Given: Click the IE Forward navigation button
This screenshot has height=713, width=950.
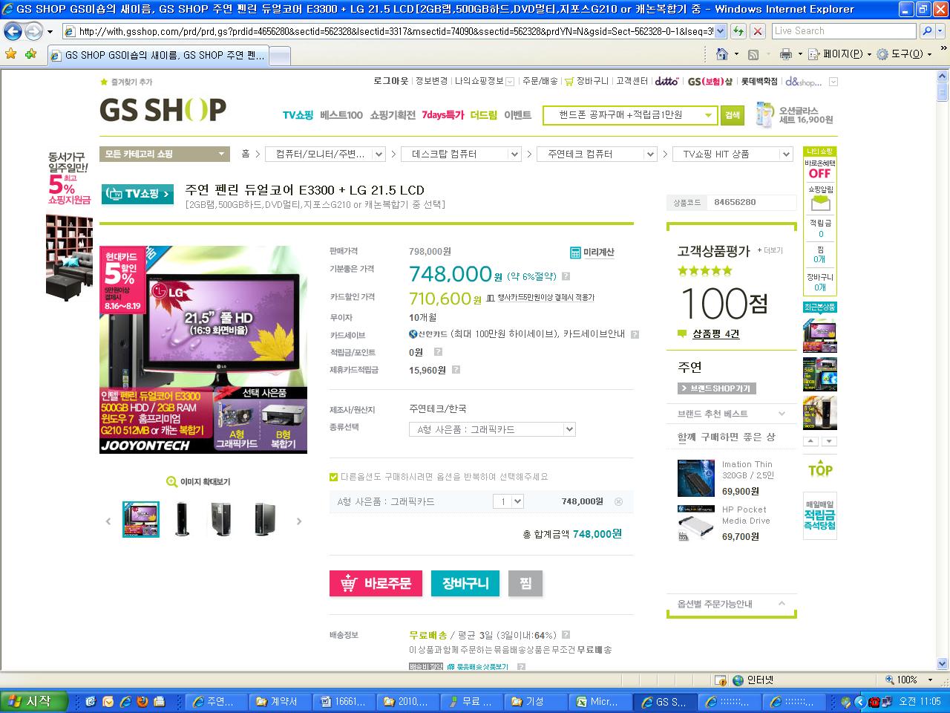Looking at the screenshot, I should click(33, 31).
